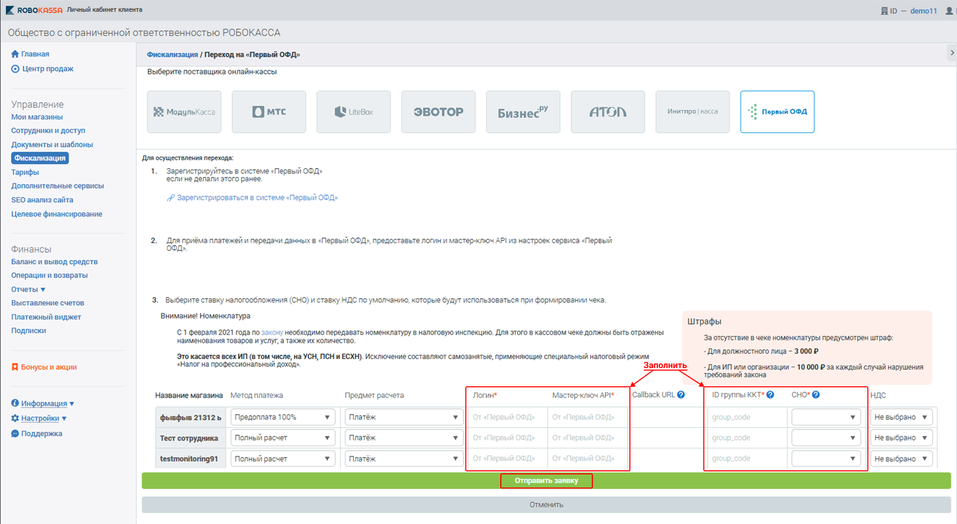Click the home icon next to Главная
The height and width of the screenshot is (524, 957).
15,54
